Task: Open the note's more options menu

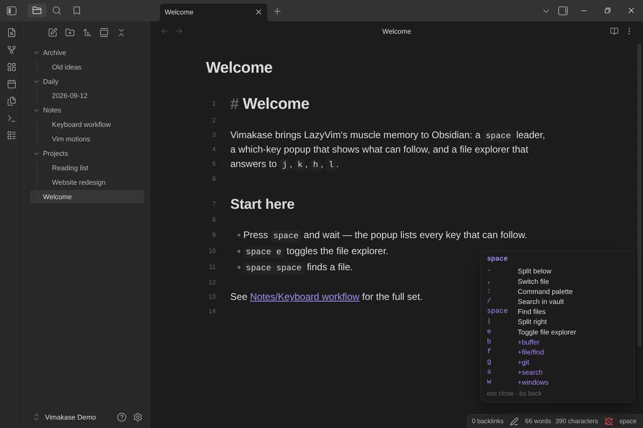Action: click(630, 31)
